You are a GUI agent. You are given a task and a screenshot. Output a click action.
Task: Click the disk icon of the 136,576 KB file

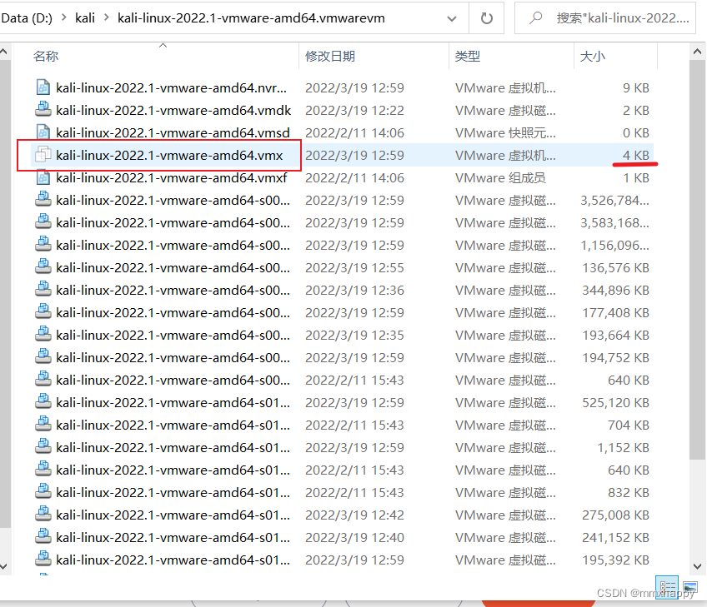pos(43,267)
